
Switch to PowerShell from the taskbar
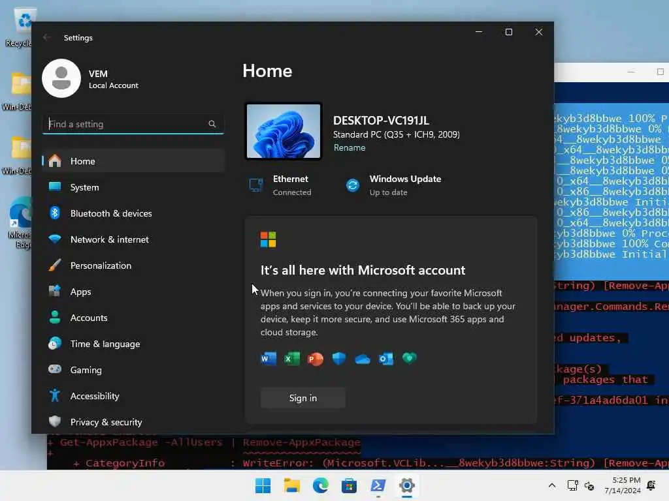378,485
